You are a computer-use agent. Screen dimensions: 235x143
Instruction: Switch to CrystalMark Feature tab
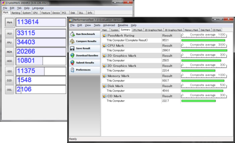click(46, 13)
